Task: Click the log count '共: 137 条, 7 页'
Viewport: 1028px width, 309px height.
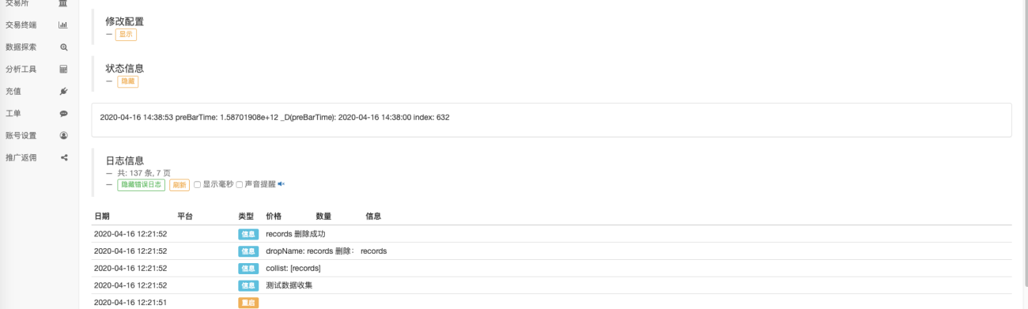Action: point(143,172)
